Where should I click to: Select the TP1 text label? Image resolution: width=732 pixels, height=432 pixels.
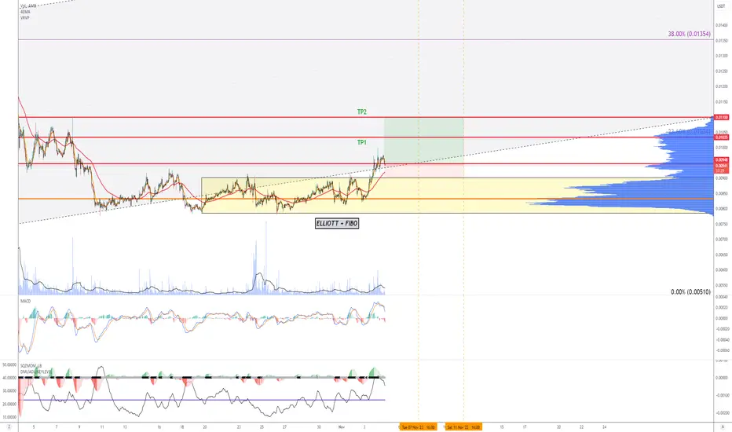pyautogui.click(x=362, y=142)
